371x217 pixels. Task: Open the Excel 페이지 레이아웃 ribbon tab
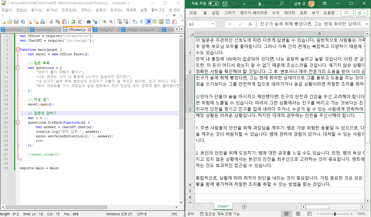pyautogui.click(x=254, y=13)
